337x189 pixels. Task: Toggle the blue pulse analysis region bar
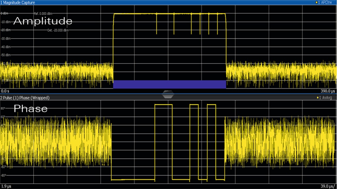170,84
